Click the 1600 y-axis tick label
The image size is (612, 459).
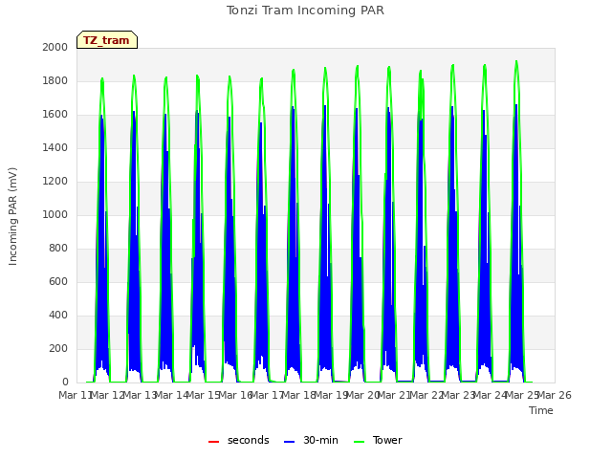pos(55,115)
